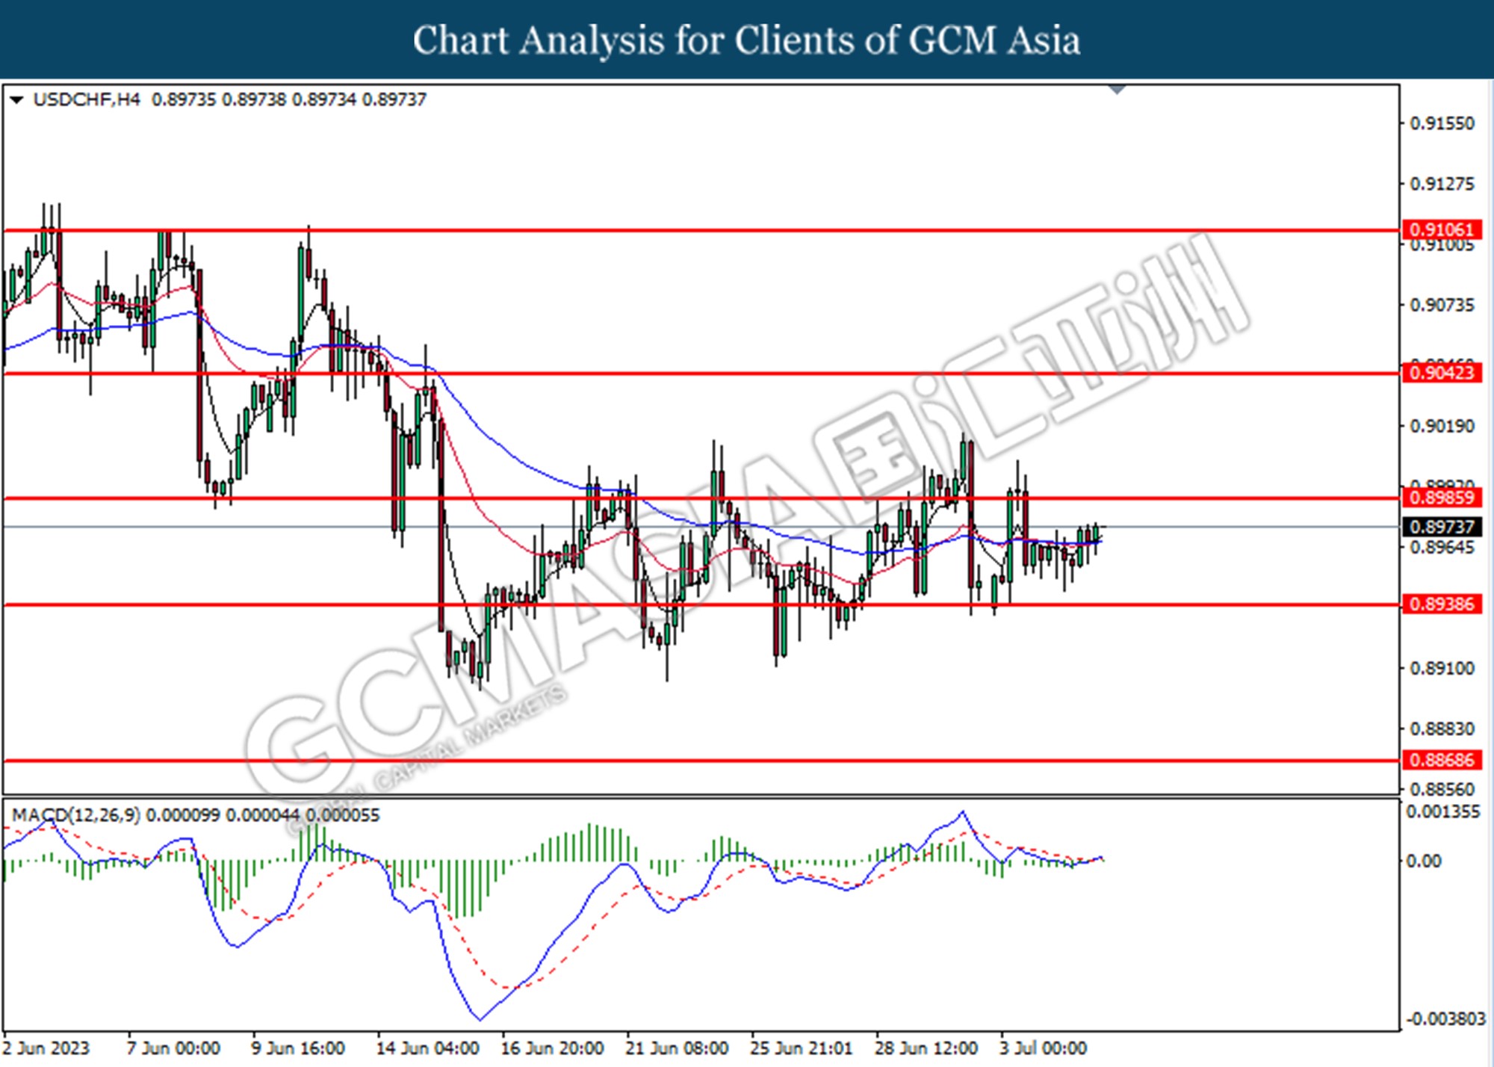Select the 0.88686 support level label
This screenshot has width=1494, height=1067.
(1442, 760)
